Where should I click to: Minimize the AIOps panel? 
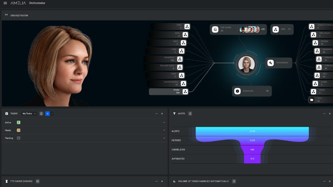[x=324, y=114]
